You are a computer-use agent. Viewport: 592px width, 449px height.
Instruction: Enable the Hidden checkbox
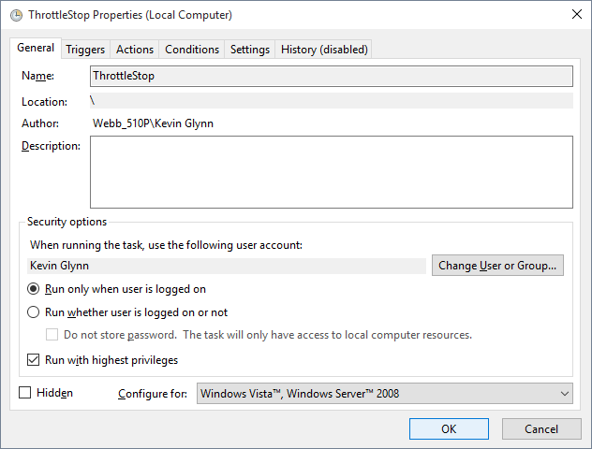point(25,393)
